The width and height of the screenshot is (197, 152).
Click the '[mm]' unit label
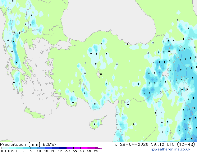[x=34, y=145]
